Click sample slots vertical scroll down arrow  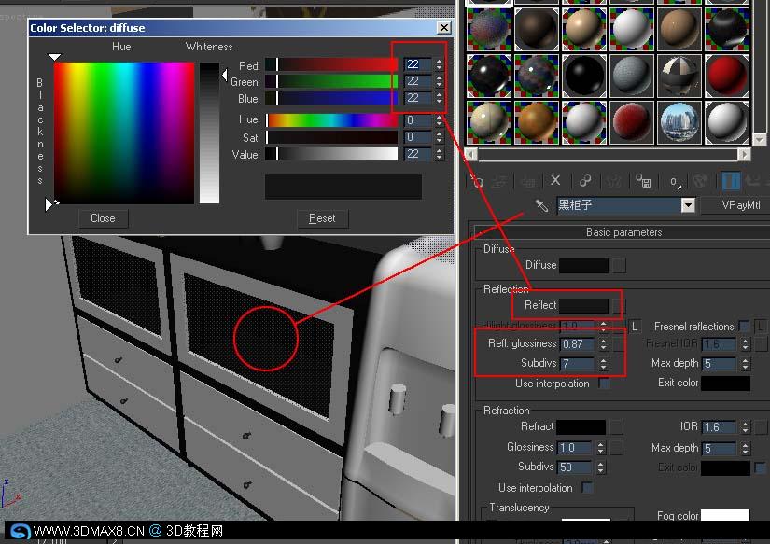tap(759, 139)
